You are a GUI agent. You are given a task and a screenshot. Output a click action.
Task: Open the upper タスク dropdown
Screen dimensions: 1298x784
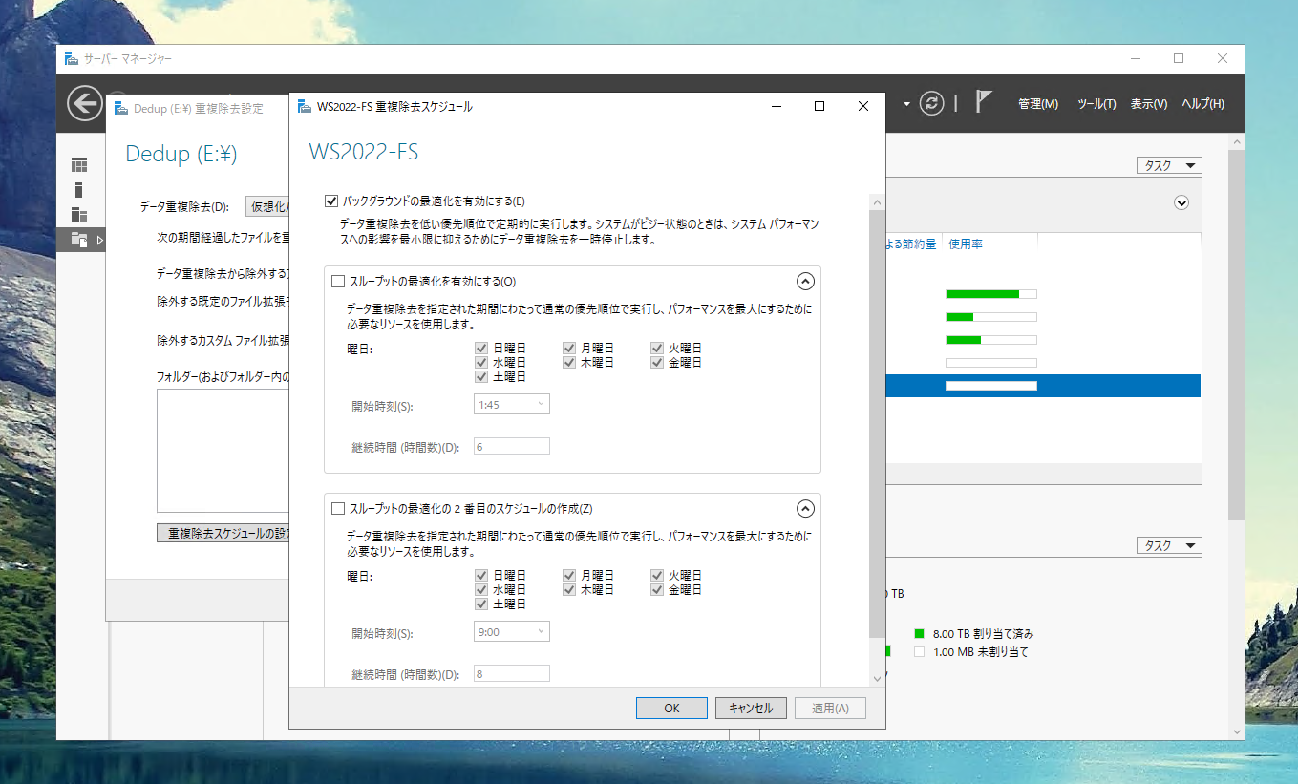[x=1169, y=165]
